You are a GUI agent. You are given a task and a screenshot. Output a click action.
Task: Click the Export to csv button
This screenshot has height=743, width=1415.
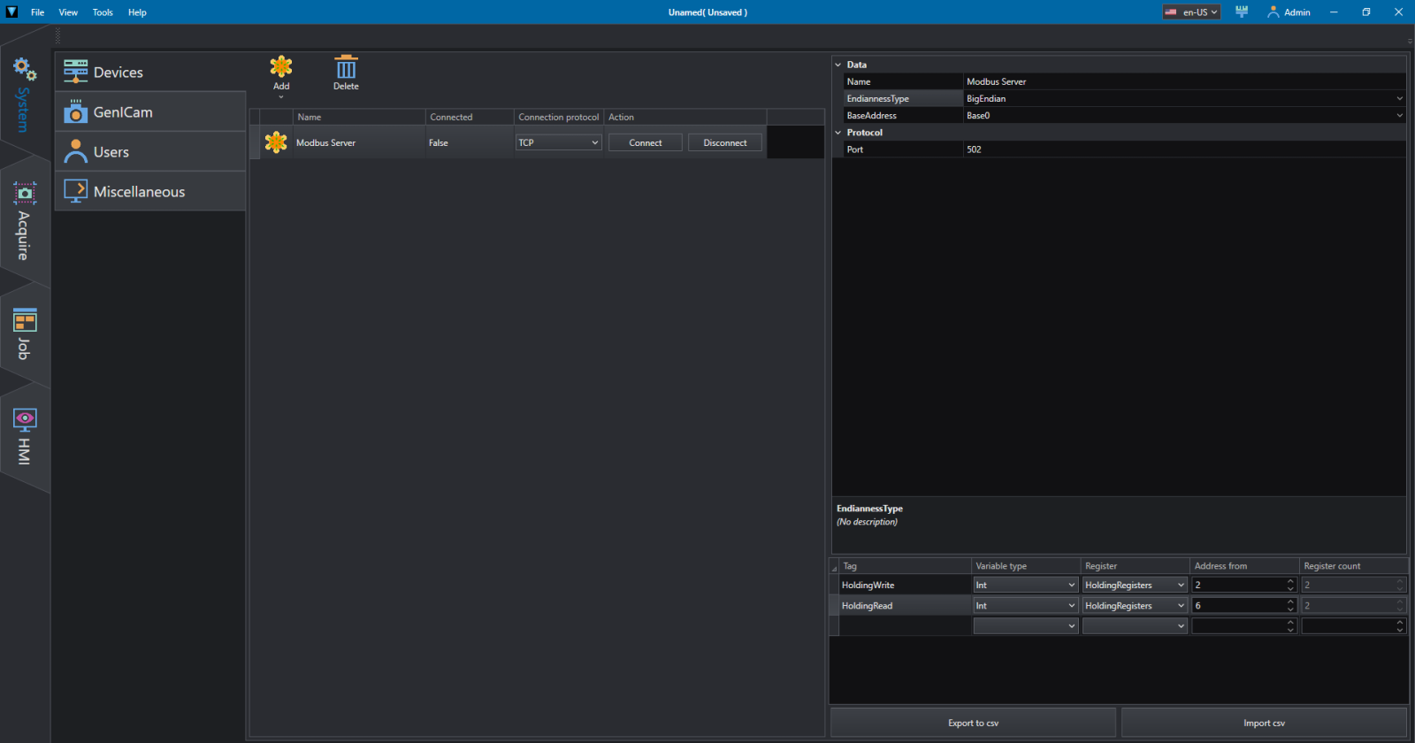973,723
